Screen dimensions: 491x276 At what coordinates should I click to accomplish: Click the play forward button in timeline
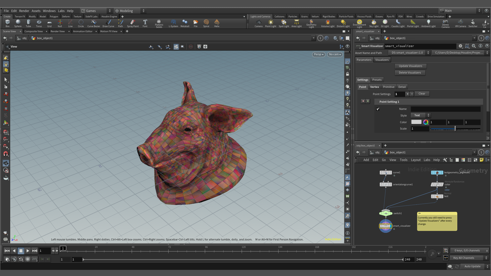(28, 251)
